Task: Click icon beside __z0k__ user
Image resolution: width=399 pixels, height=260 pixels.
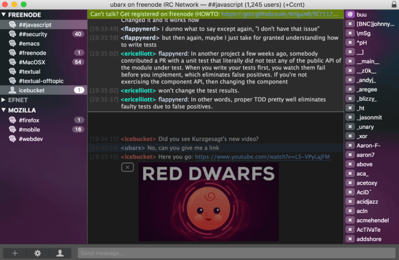Action: [x=350, y=71]
